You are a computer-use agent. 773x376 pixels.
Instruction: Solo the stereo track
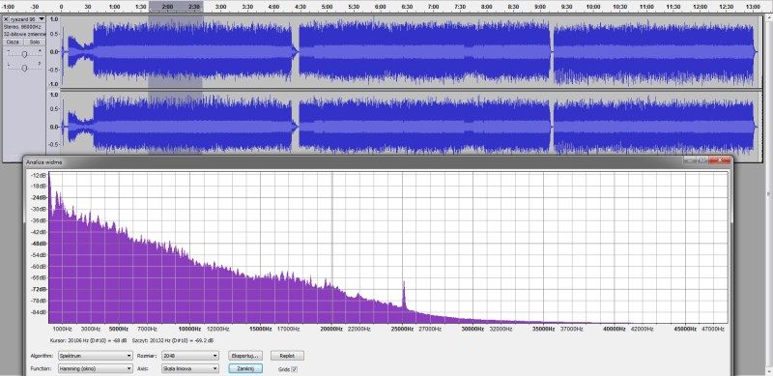pyautogui.click(x=34, y=43)
